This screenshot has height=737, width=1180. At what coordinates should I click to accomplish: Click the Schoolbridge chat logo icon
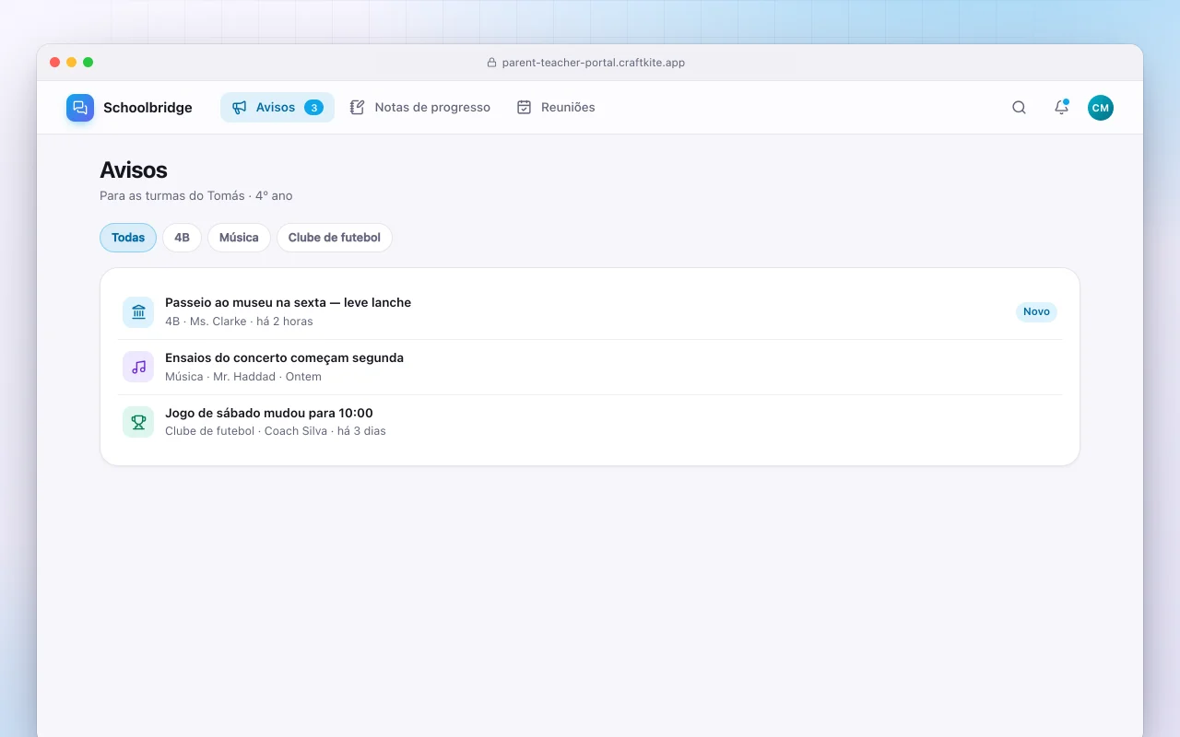tap(80, 108)
